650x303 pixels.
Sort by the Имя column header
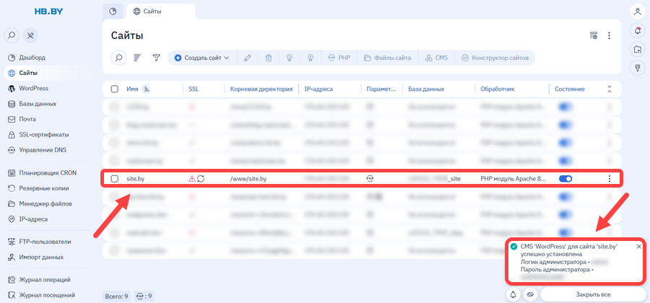132,89
